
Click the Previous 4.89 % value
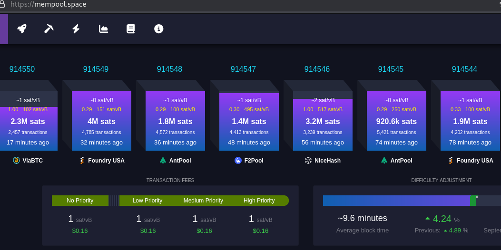441,231
